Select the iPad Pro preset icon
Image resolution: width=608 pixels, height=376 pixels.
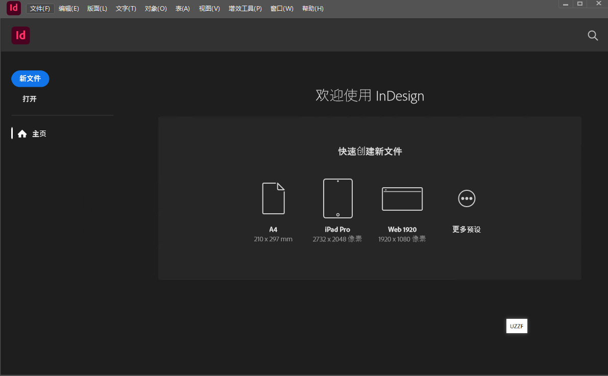338,198
